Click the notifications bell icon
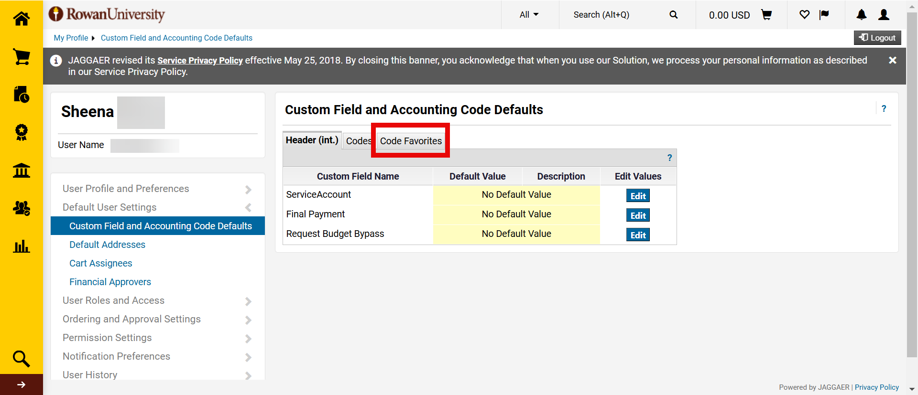This screenshot has height=395, width=918. pyautogui.click(x=861, y=15)
